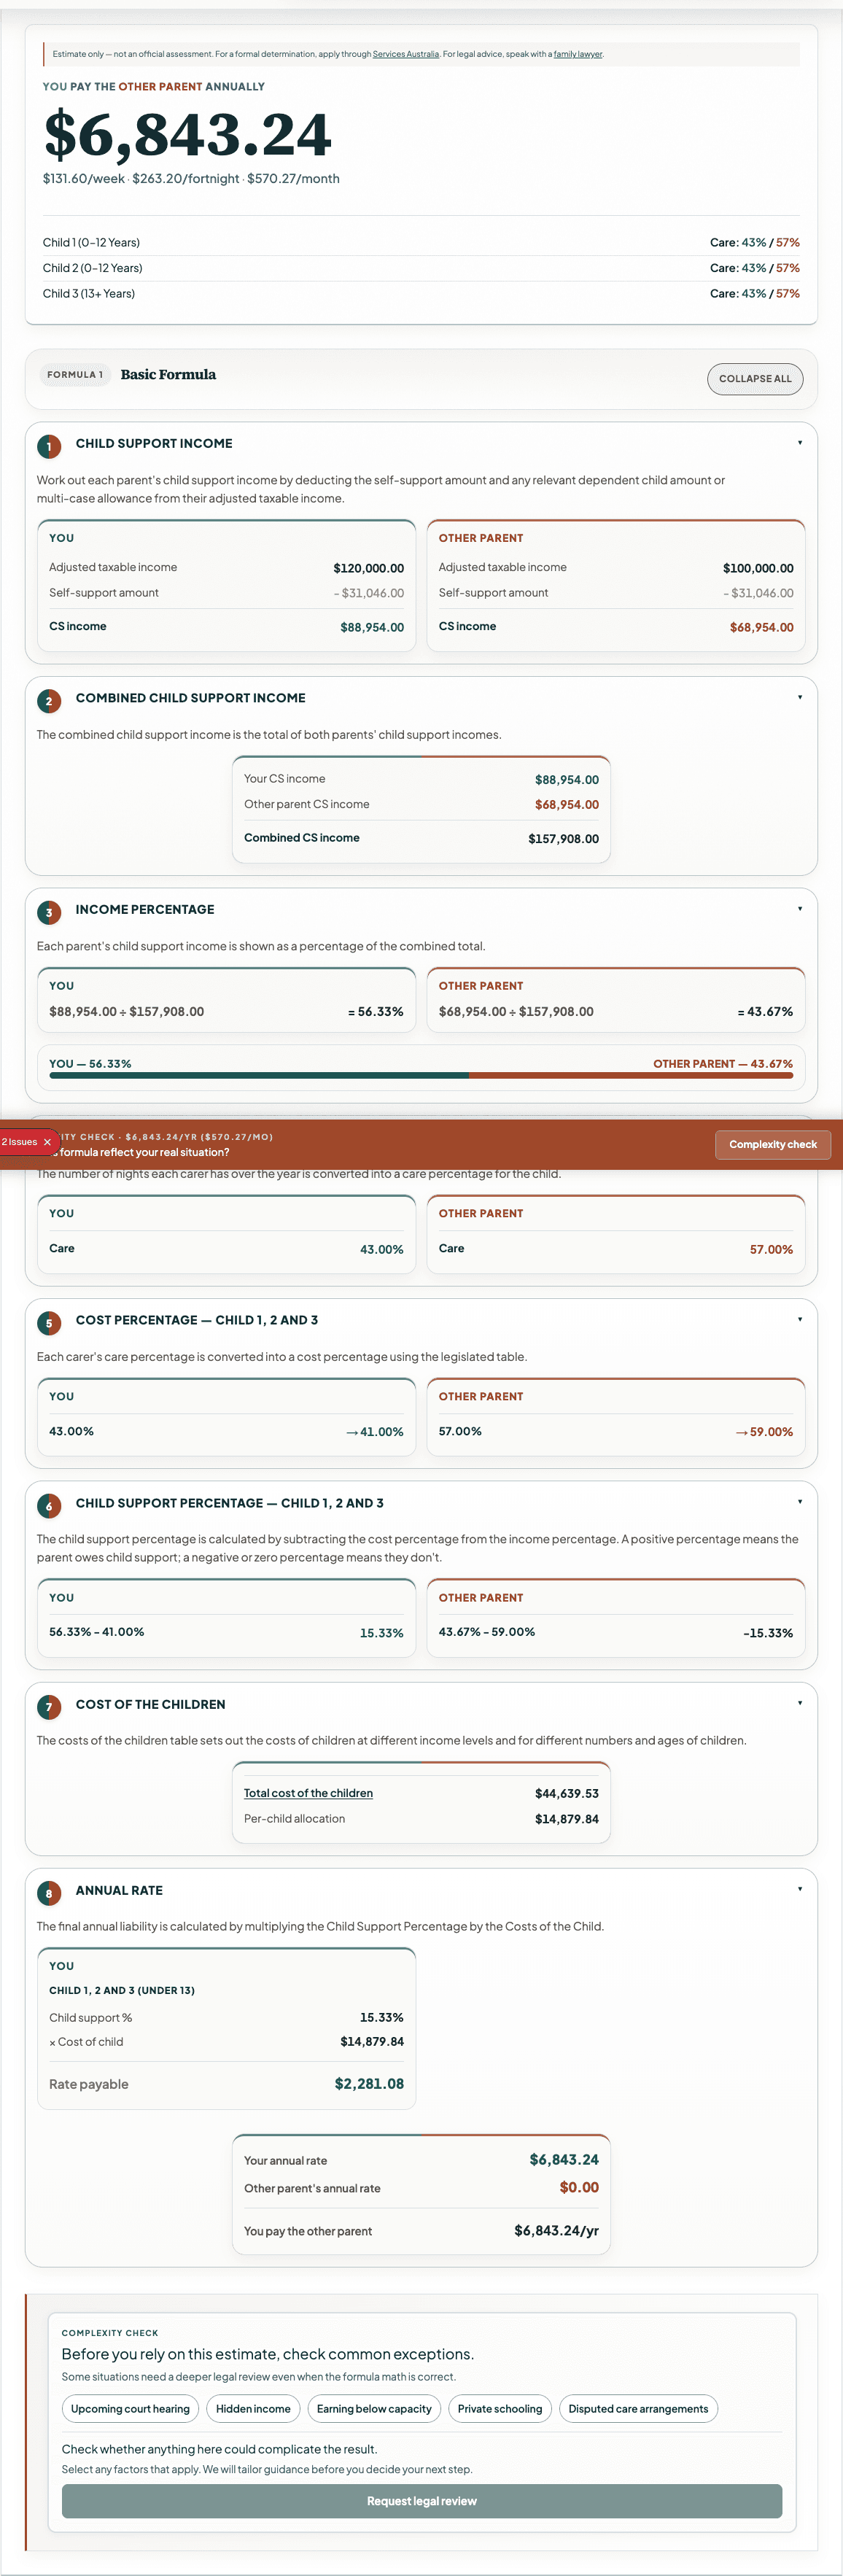Click other parent's adjusted taxable income $100,000.00
Viewport: 843px width, 2576px height.
758,568
